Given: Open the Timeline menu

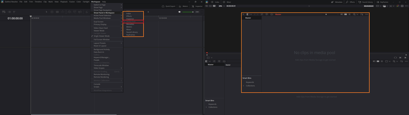Looking at the screenshot, I should [x=38, y=2].
